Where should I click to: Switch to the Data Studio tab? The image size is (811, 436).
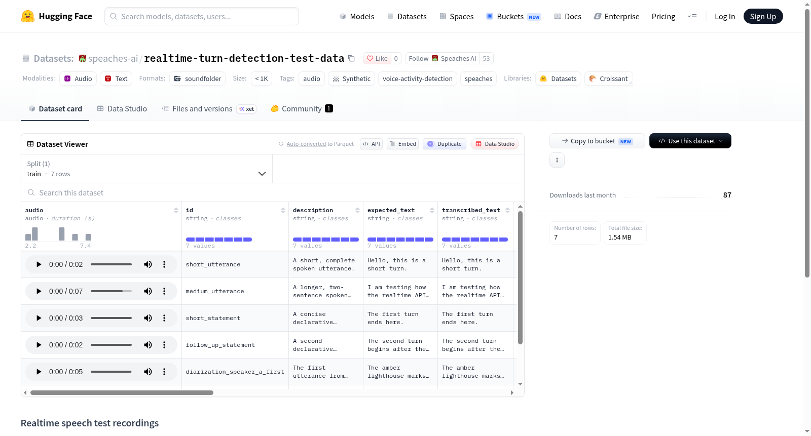click(122, 108)
